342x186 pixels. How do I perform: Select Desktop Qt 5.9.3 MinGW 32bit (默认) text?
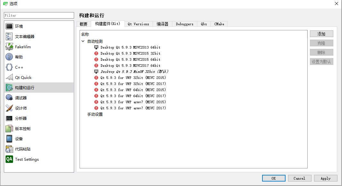tap(134, 72)
